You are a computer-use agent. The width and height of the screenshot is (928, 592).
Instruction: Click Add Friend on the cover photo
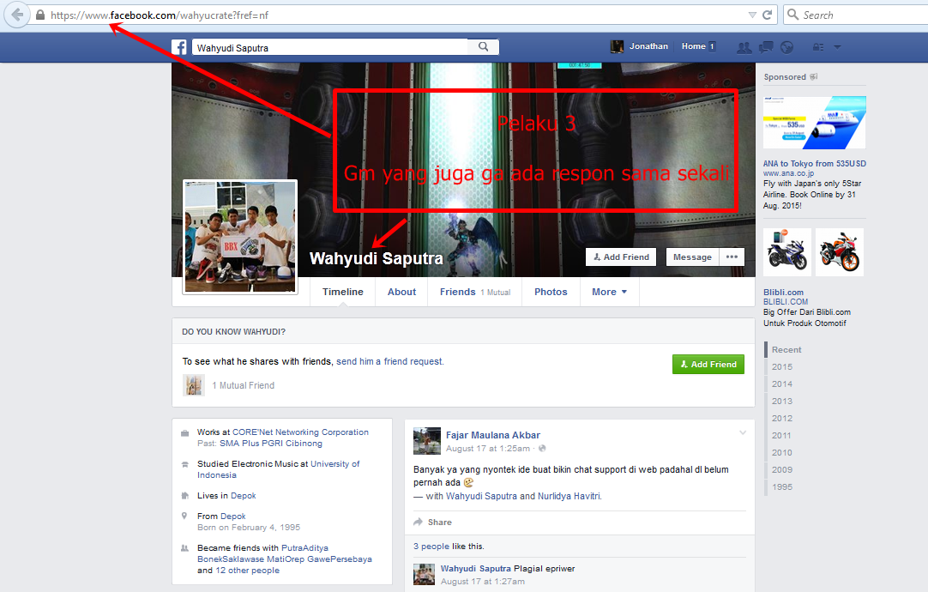point(621,257)
